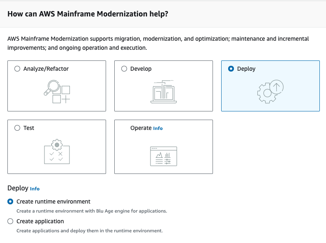Click the Blu Age engine description text
Viewport: 326px width, 243px height.
click(91, 211)
